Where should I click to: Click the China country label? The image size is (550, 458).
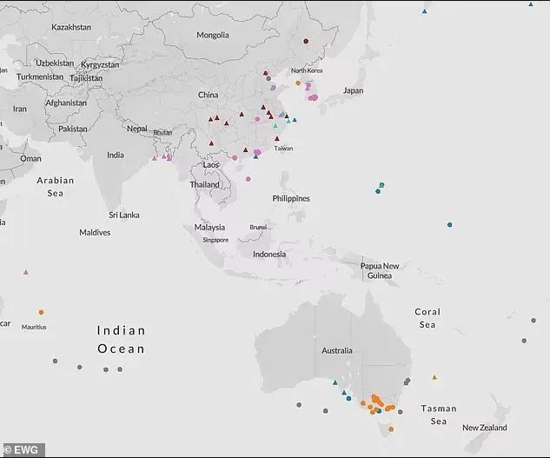click(208, 95)
